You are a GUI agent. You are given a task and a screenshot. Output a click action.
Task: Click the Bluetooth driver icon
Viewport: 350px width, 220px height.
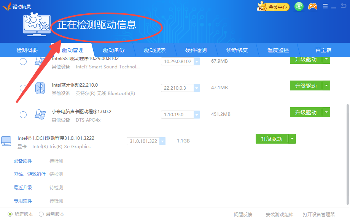40,88
